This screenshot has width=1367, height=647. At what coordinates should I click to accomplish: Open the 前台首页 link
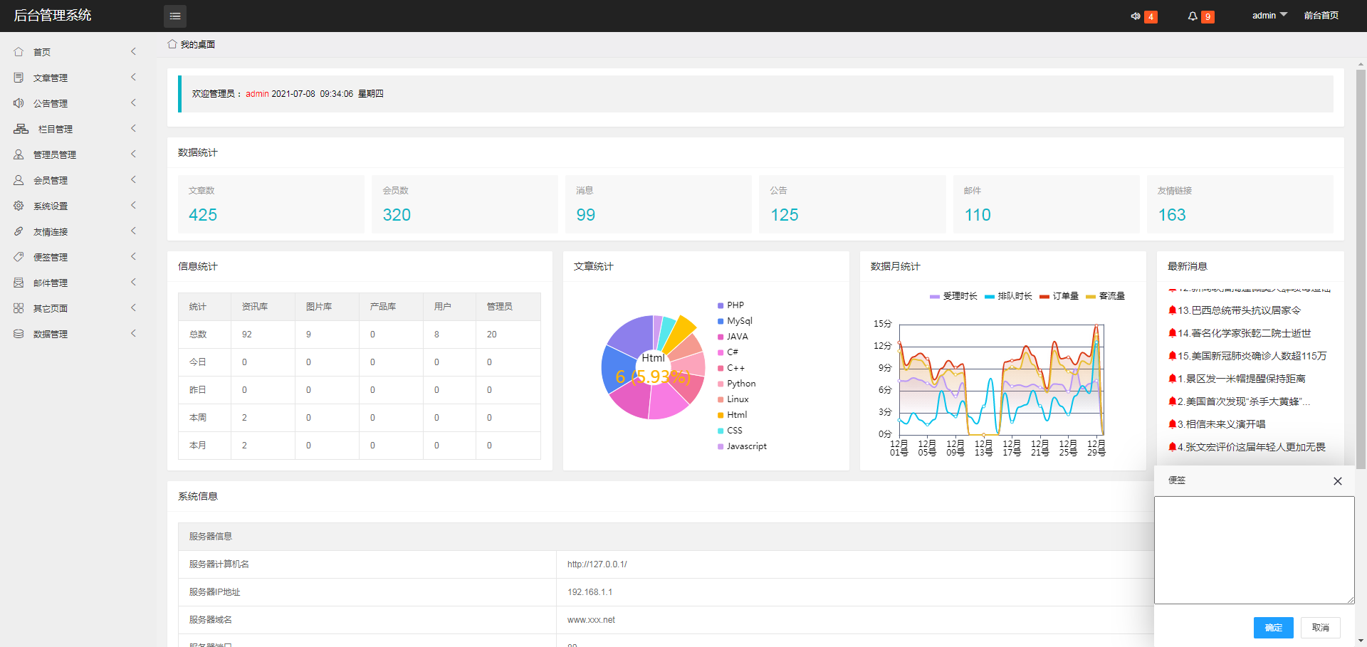pyautogui.click(x=1321, y=16)
